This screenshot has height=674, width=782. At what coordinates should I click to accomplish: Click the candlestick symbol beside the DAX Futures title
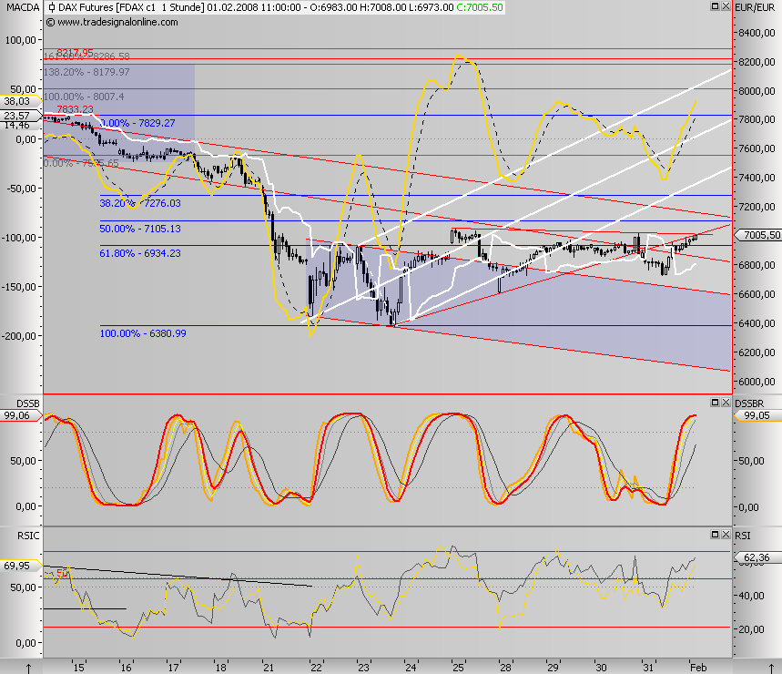(x=51, y=7)
